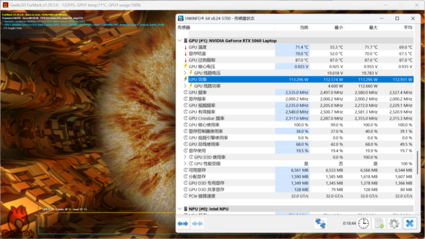Click the FurMark app icon in title bar

coord(5,5)
